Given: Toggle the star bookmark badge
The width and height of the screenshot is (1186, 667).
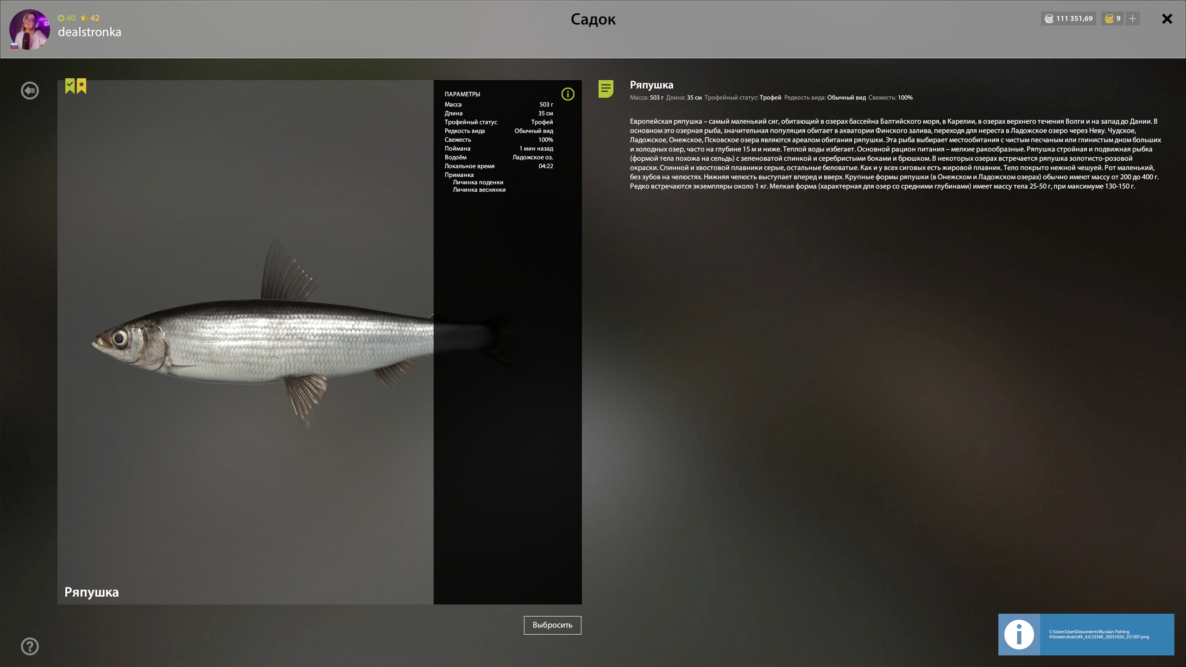Looking at the screenshot, I should coord(82,86).
